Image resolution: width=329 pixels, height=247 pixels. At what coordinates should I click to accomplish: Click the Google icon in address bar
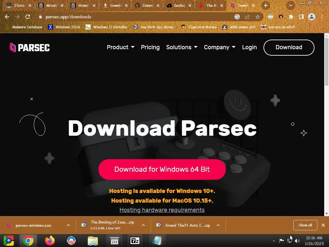(x=237, y=17)
